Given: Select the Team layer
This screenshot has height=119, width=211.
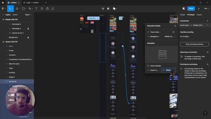Looking at the screenshot, I should pos(11,68).
